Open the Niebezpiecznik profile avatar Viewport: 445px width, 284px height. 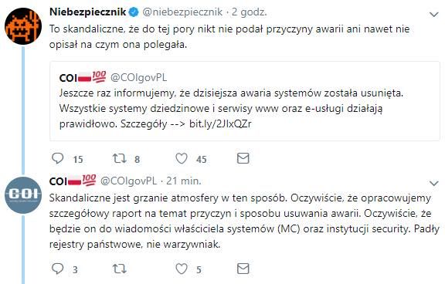[x=23, y=26]
